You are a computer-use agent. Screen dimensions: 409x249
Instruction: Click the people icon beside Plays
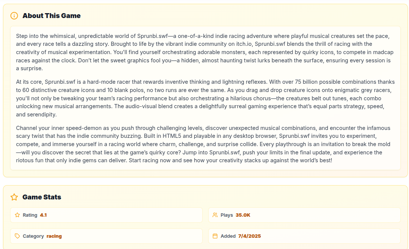(x=215, y=215)
